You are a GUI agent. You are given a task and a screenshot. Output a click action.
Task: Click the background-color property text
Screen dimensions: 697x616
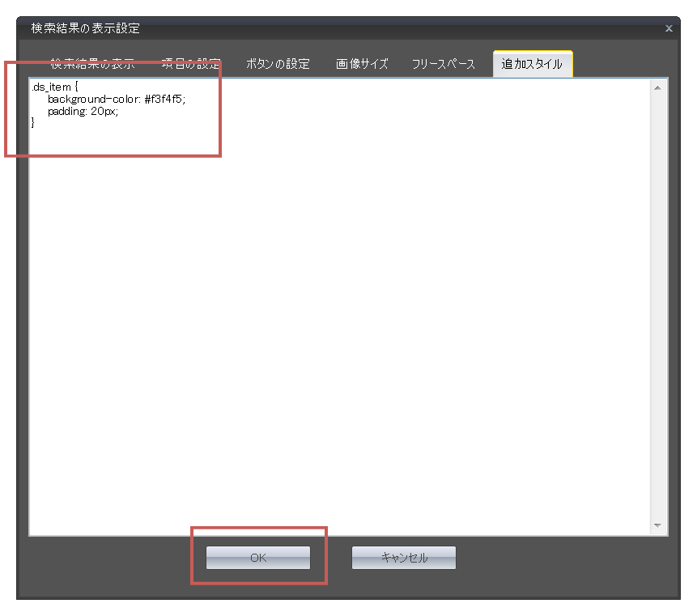(94, 99)
